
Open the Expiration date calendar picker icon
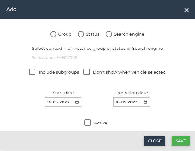tap(145, 102)
